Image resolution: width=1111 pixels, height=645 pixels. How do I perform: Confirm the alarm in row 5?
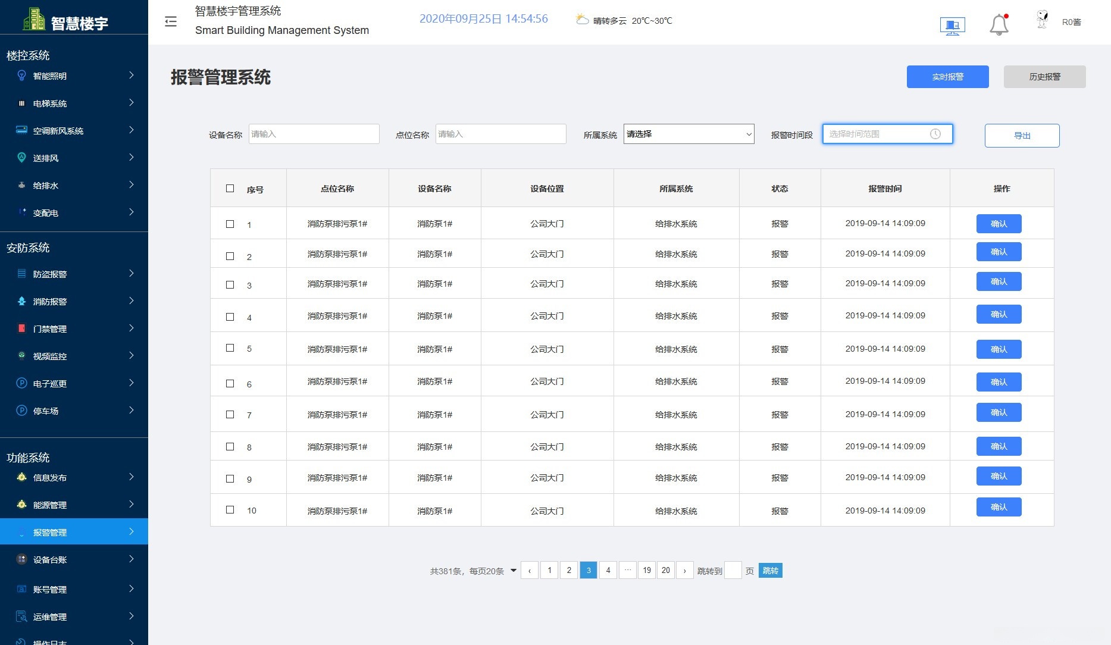pyautogui.click(x=999, y=349)
